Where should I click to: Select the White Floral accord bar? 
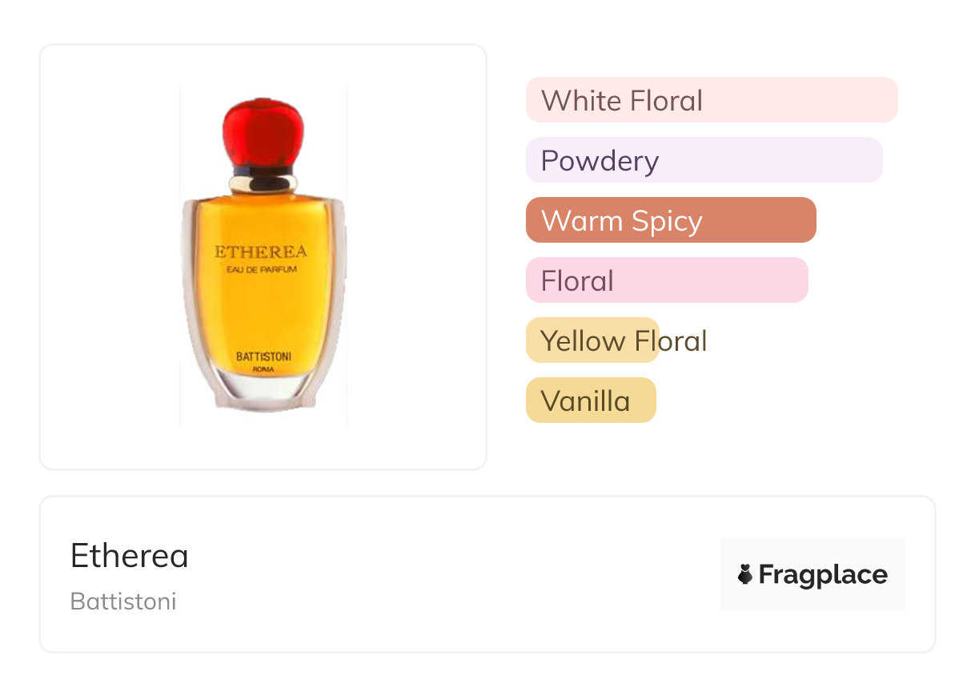tap(711, 100)
